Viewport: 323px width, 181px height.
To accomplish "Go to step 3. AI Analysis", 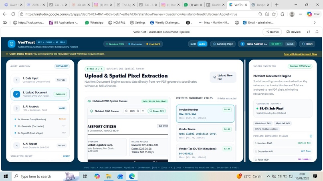I will pyautogui.click(x=40, y=108).
